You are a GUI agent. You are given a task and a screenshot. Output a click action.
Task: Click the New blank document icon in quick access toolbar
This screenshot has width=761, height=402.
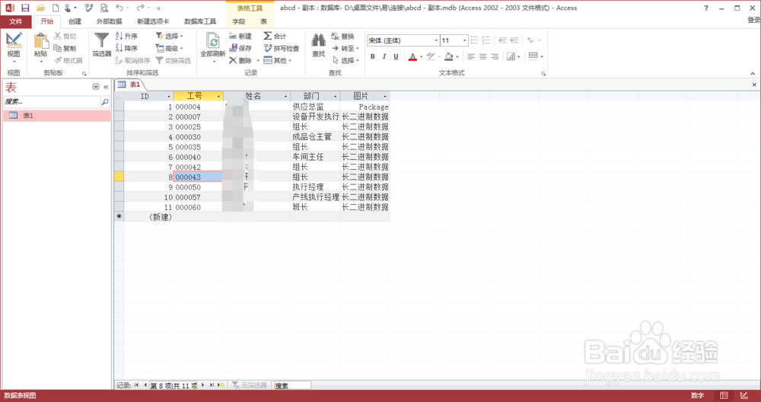click(x=56, y=8)
